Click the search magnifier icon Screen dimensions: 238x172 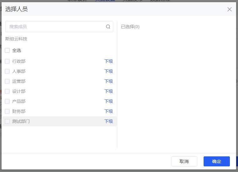coord(108,27)
